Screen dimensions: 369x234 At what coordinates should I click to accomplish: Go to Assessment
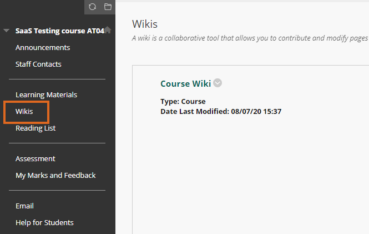[36, 159]
